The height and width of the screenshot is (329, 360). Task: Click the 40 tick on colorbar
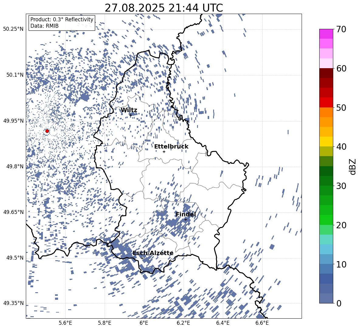[x=341, y=147]
